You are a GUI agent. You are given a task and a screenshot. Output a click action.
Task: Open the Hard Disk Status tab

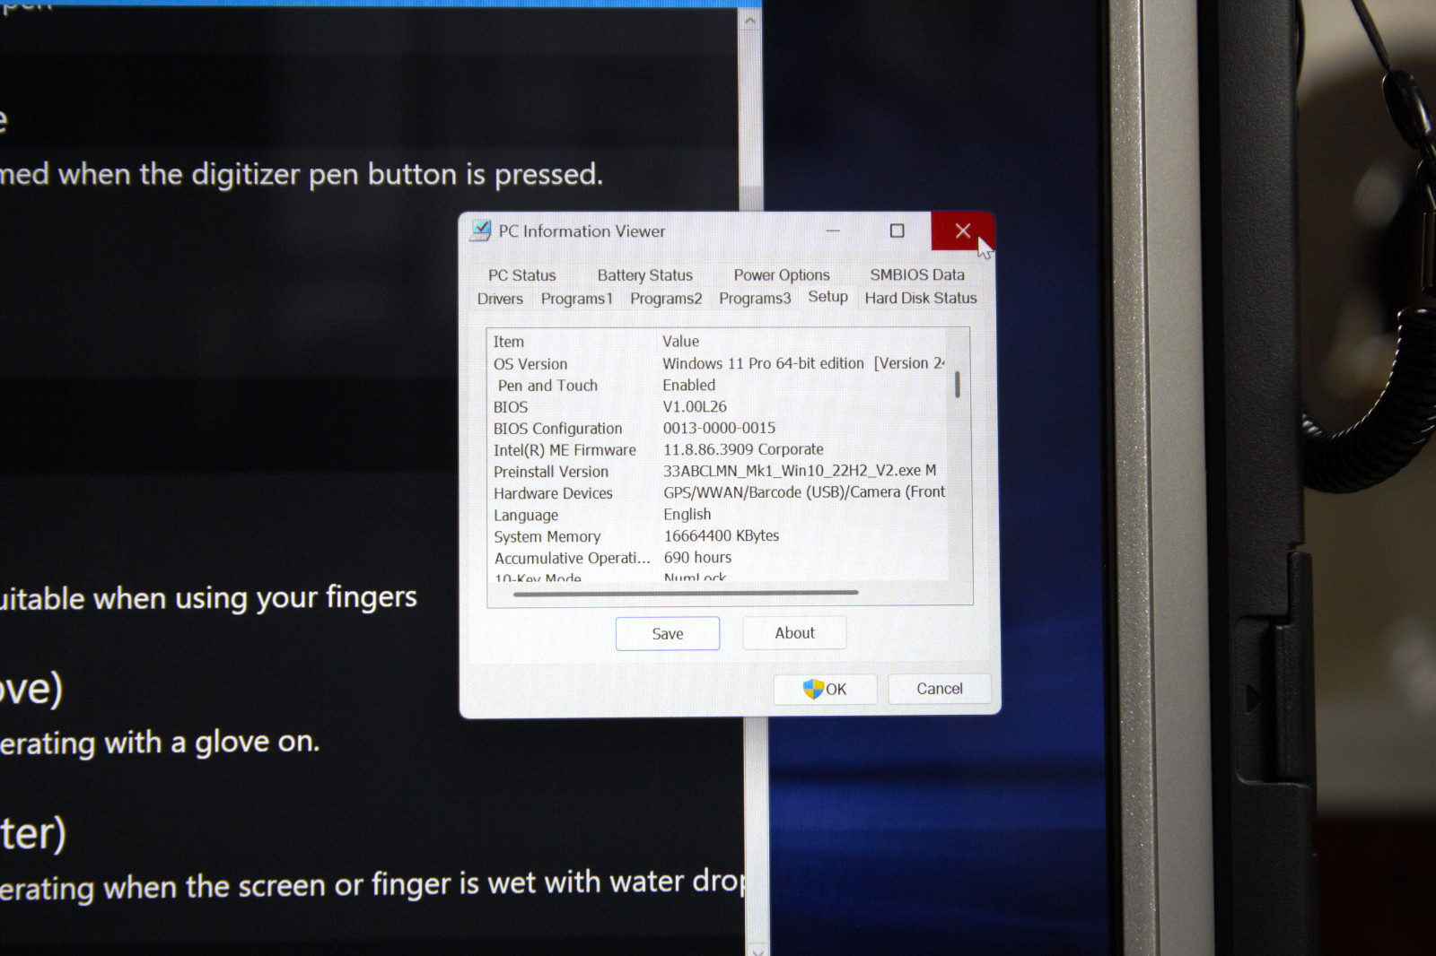coord(921,299)
